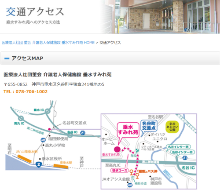Click the 名谷町交差点 label on overview map

coord(74,123)
